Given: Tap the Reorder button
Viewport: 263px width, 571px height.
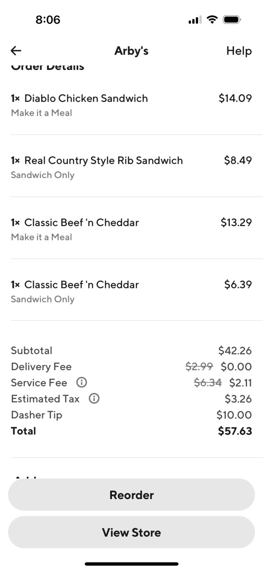Looking at the screenshot, I should pos(131,495).
